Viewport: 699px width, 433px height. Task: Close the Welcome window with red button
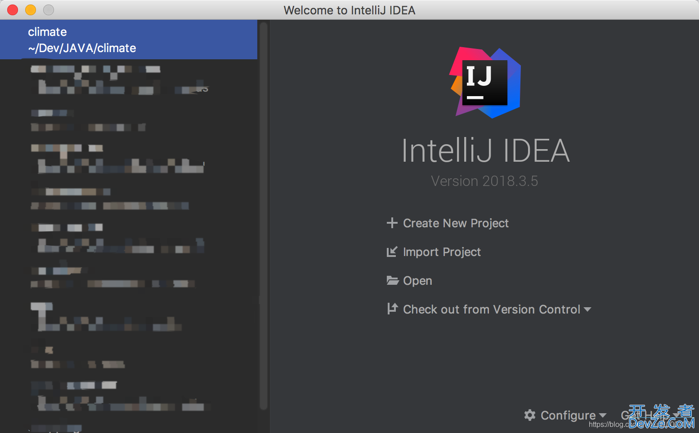(x=13, y=10)
